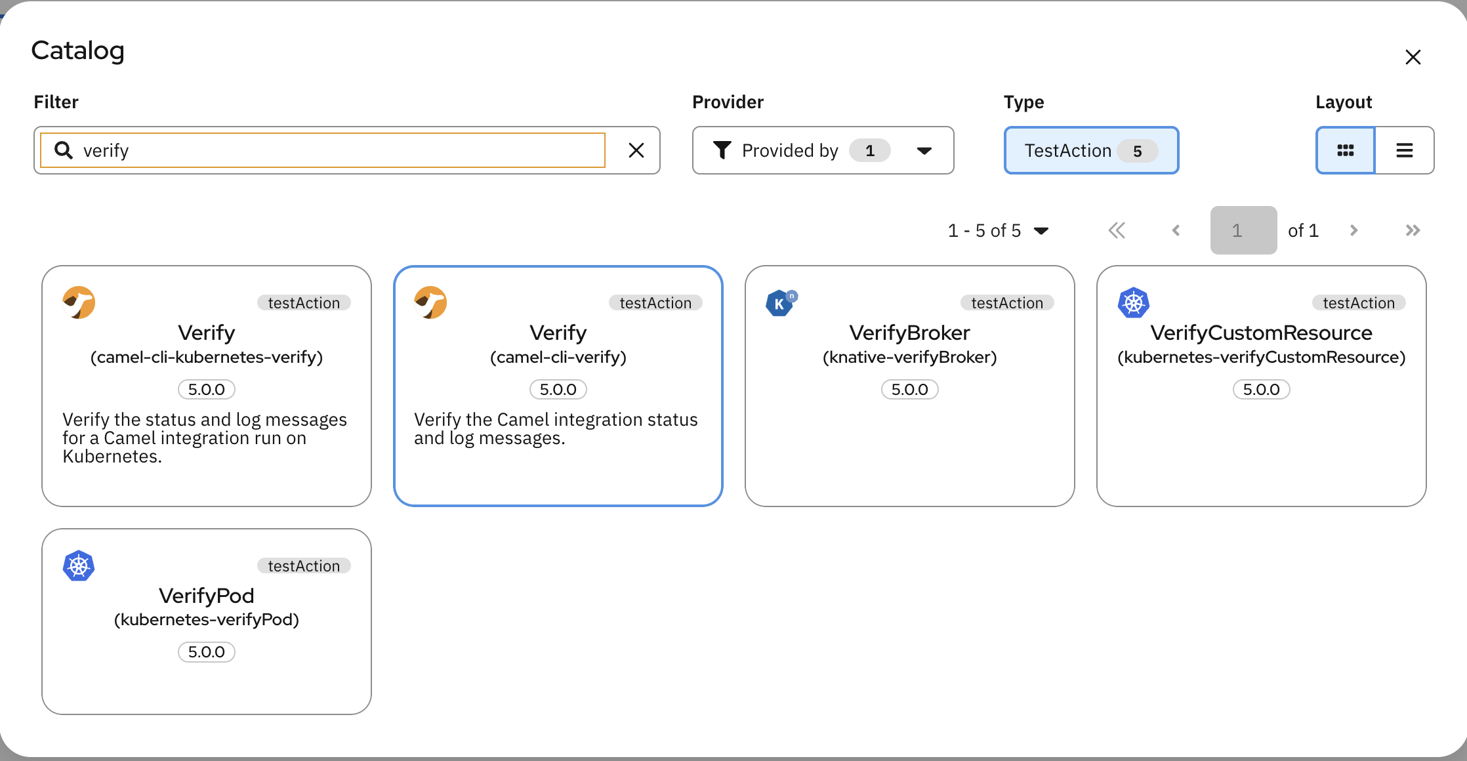Switch to list layout
Image resolution: width=1467 pixels, height=761 pixels.
tap(1405, 150)
